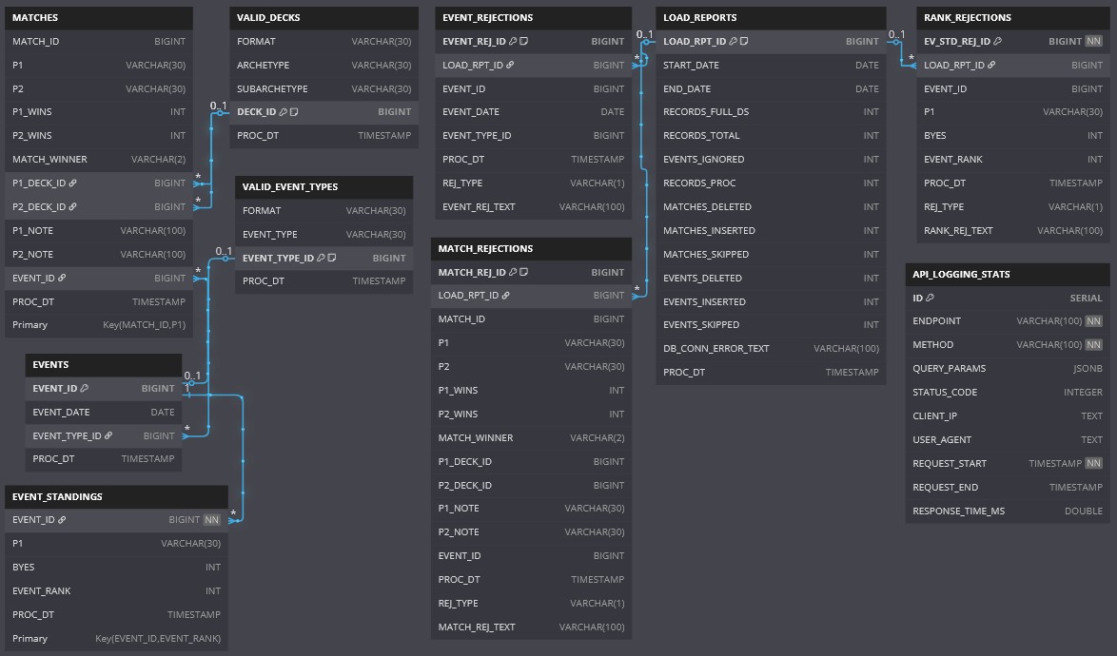
Task: Click the link icon beside EVENT_ID in EVENT_STANDINGS
Action: click(62, 520)
